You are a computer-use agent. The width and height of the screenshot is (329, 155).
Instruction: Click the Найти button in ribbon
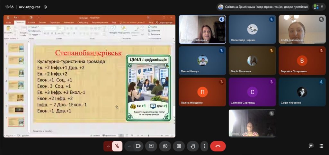point(153,27)
